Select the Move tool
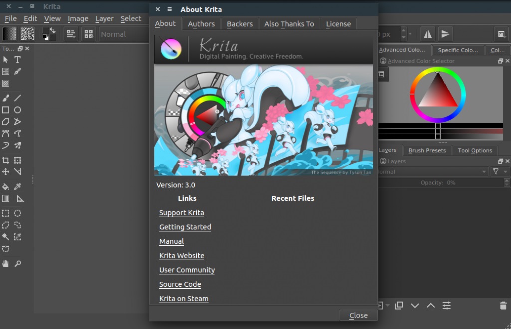Viewport: 511px width, 329px height. (6, 172)
